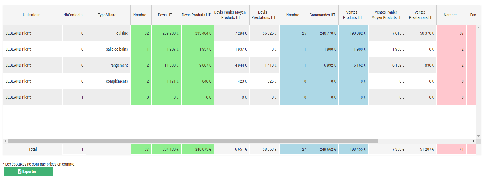Click the horizontal scrollbar left arrow
Image resolution: width=484 pixels, height=178 pixels.
5,141
